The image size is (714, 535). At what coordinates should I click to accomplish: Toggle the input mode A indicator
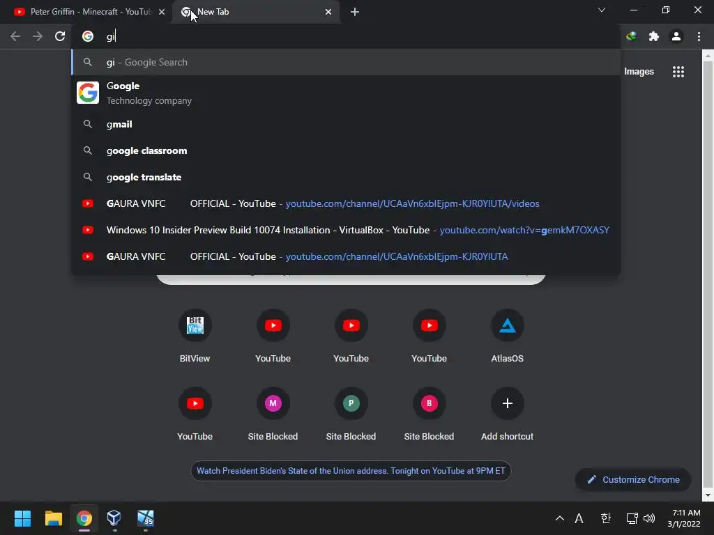point(579,518)
